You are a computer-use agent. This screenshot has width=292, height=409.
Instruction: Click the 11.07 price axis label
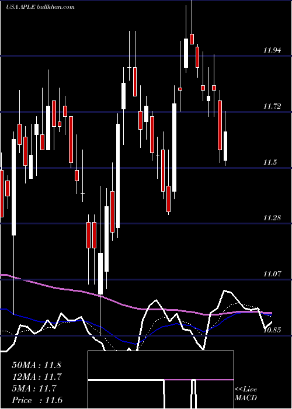272,274
